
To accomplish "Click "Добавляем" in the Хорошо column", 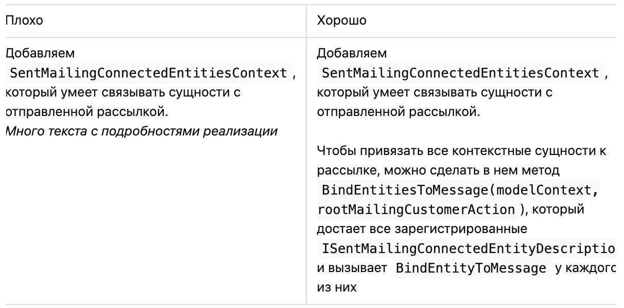I will tap(352, 53).
